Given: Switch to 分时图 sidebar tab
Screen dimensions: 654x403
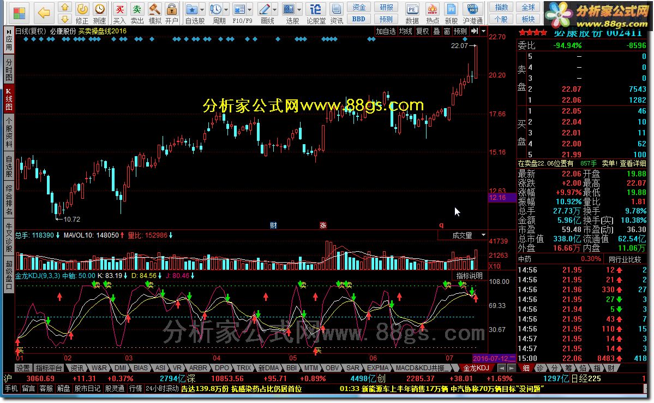Looking at the screenshot, I should click(9, 70).
